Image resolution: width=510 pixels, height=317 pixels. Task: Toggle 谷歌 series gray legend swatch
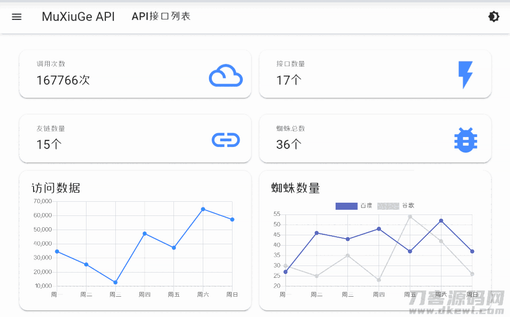[x=388, y=206]
